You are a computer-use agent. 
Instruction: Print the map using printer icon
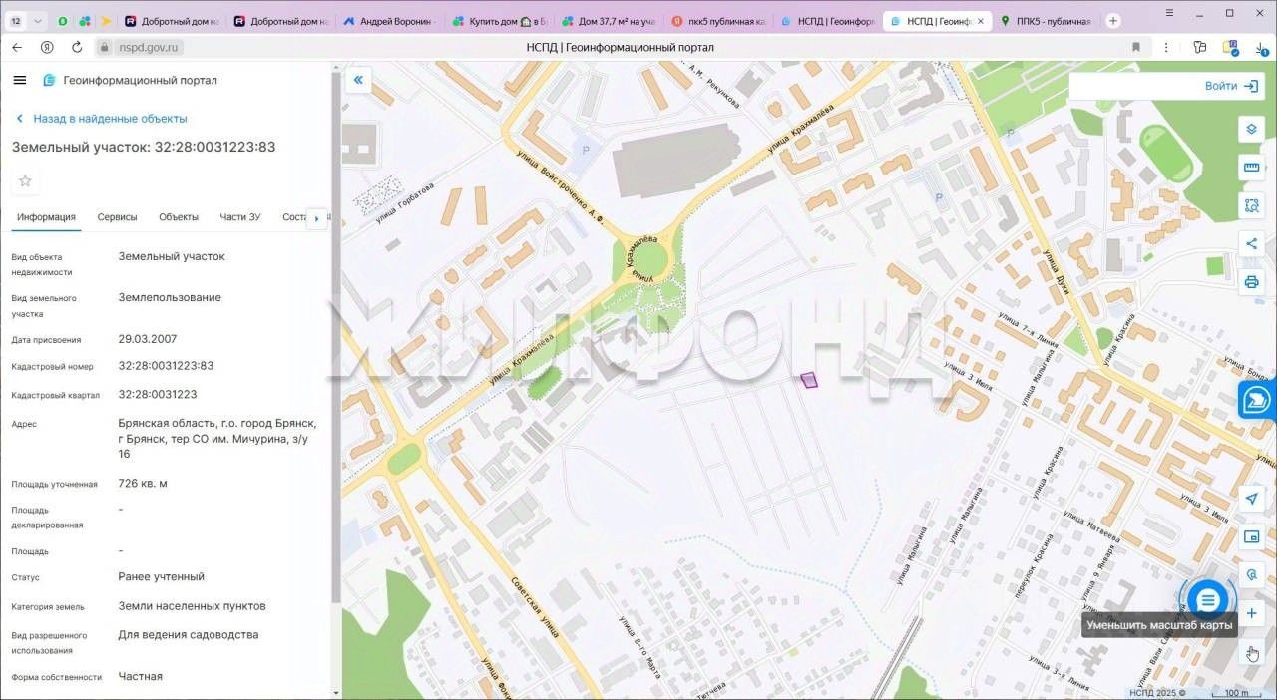1251,282
